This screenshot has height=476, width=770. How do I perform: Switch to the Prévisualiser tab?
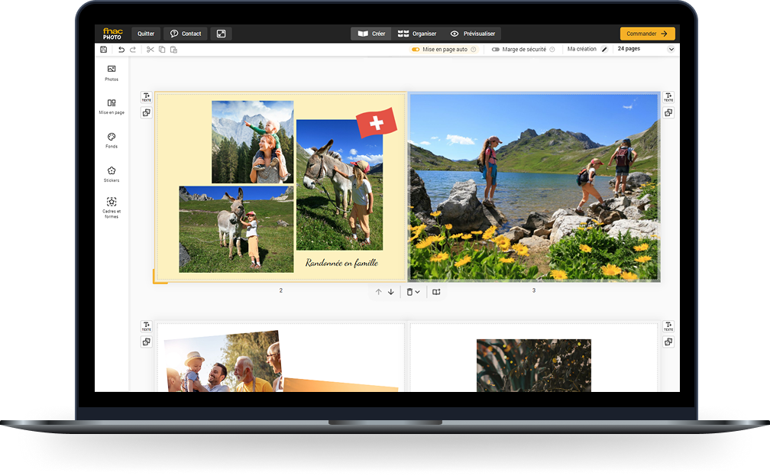[473, 34]
